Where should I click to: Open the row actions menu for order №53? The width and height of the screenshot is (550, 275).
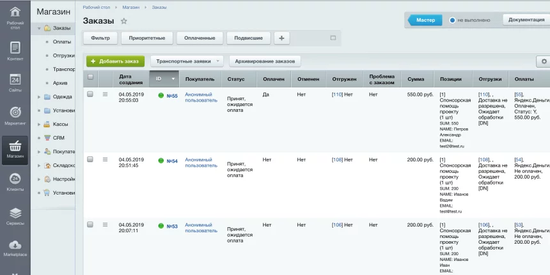[x=106, y=225]
